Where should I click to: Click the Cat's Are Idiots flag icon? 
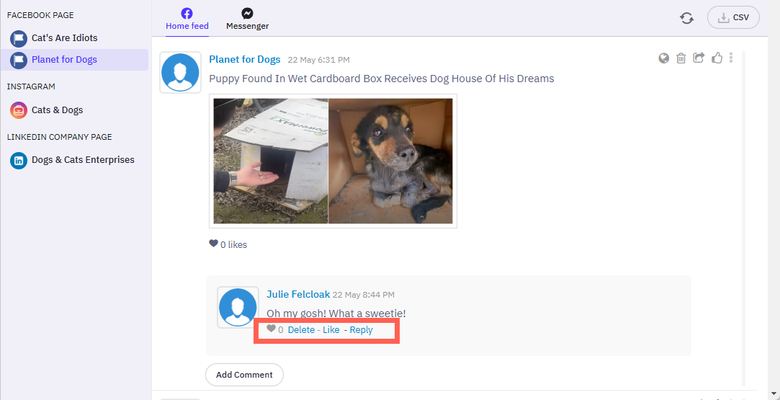coord(19,38)
